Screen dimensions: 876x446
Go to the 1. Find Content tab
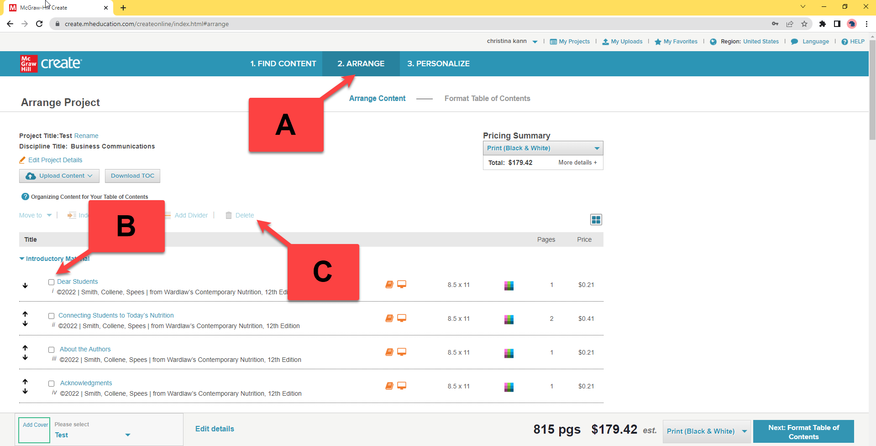coord(283,64)
